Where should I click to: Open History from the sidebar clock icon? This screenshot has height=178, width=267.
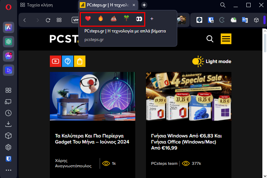pos(8,113)
